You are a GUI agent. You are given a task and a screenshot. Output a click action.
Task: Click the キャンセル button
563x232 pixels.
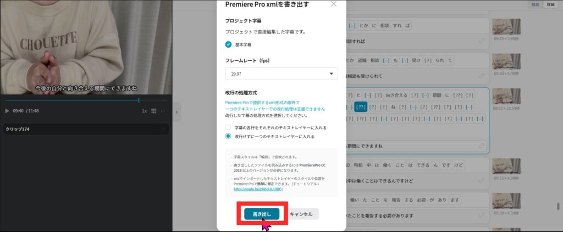click(x=301, y=214)
